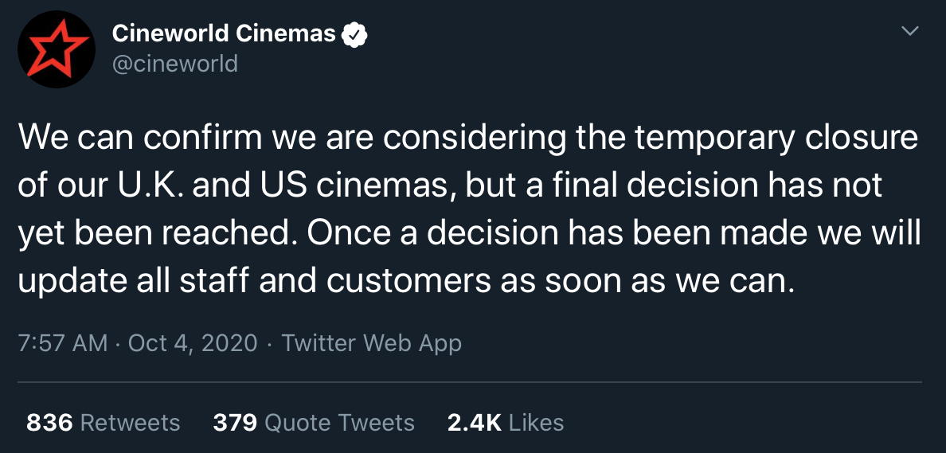946x453 pixels.
Task: Click the line mentioning U.K. and US cinemas
Action: point(450,186)
